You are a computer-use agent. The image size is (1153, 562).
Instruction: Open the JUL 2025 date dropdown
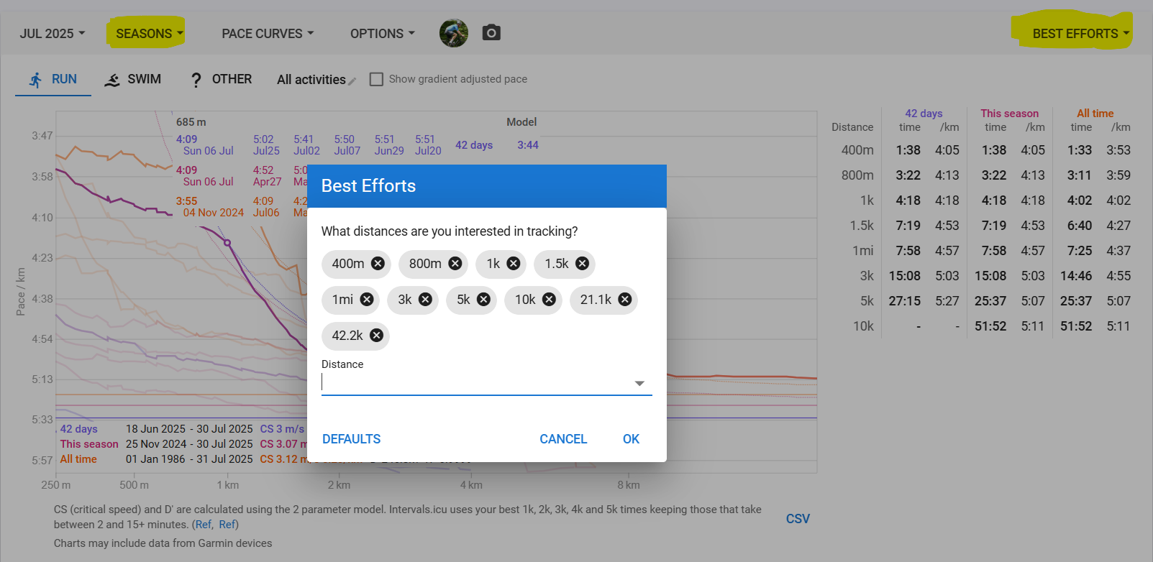[x=53, y=34]
